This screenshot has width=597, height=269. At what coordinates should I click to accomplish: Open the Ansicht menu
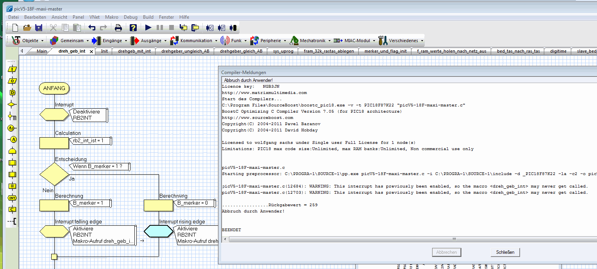pos(59,17)
